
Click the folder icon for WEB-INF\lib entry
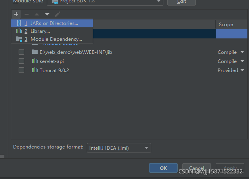35,52
